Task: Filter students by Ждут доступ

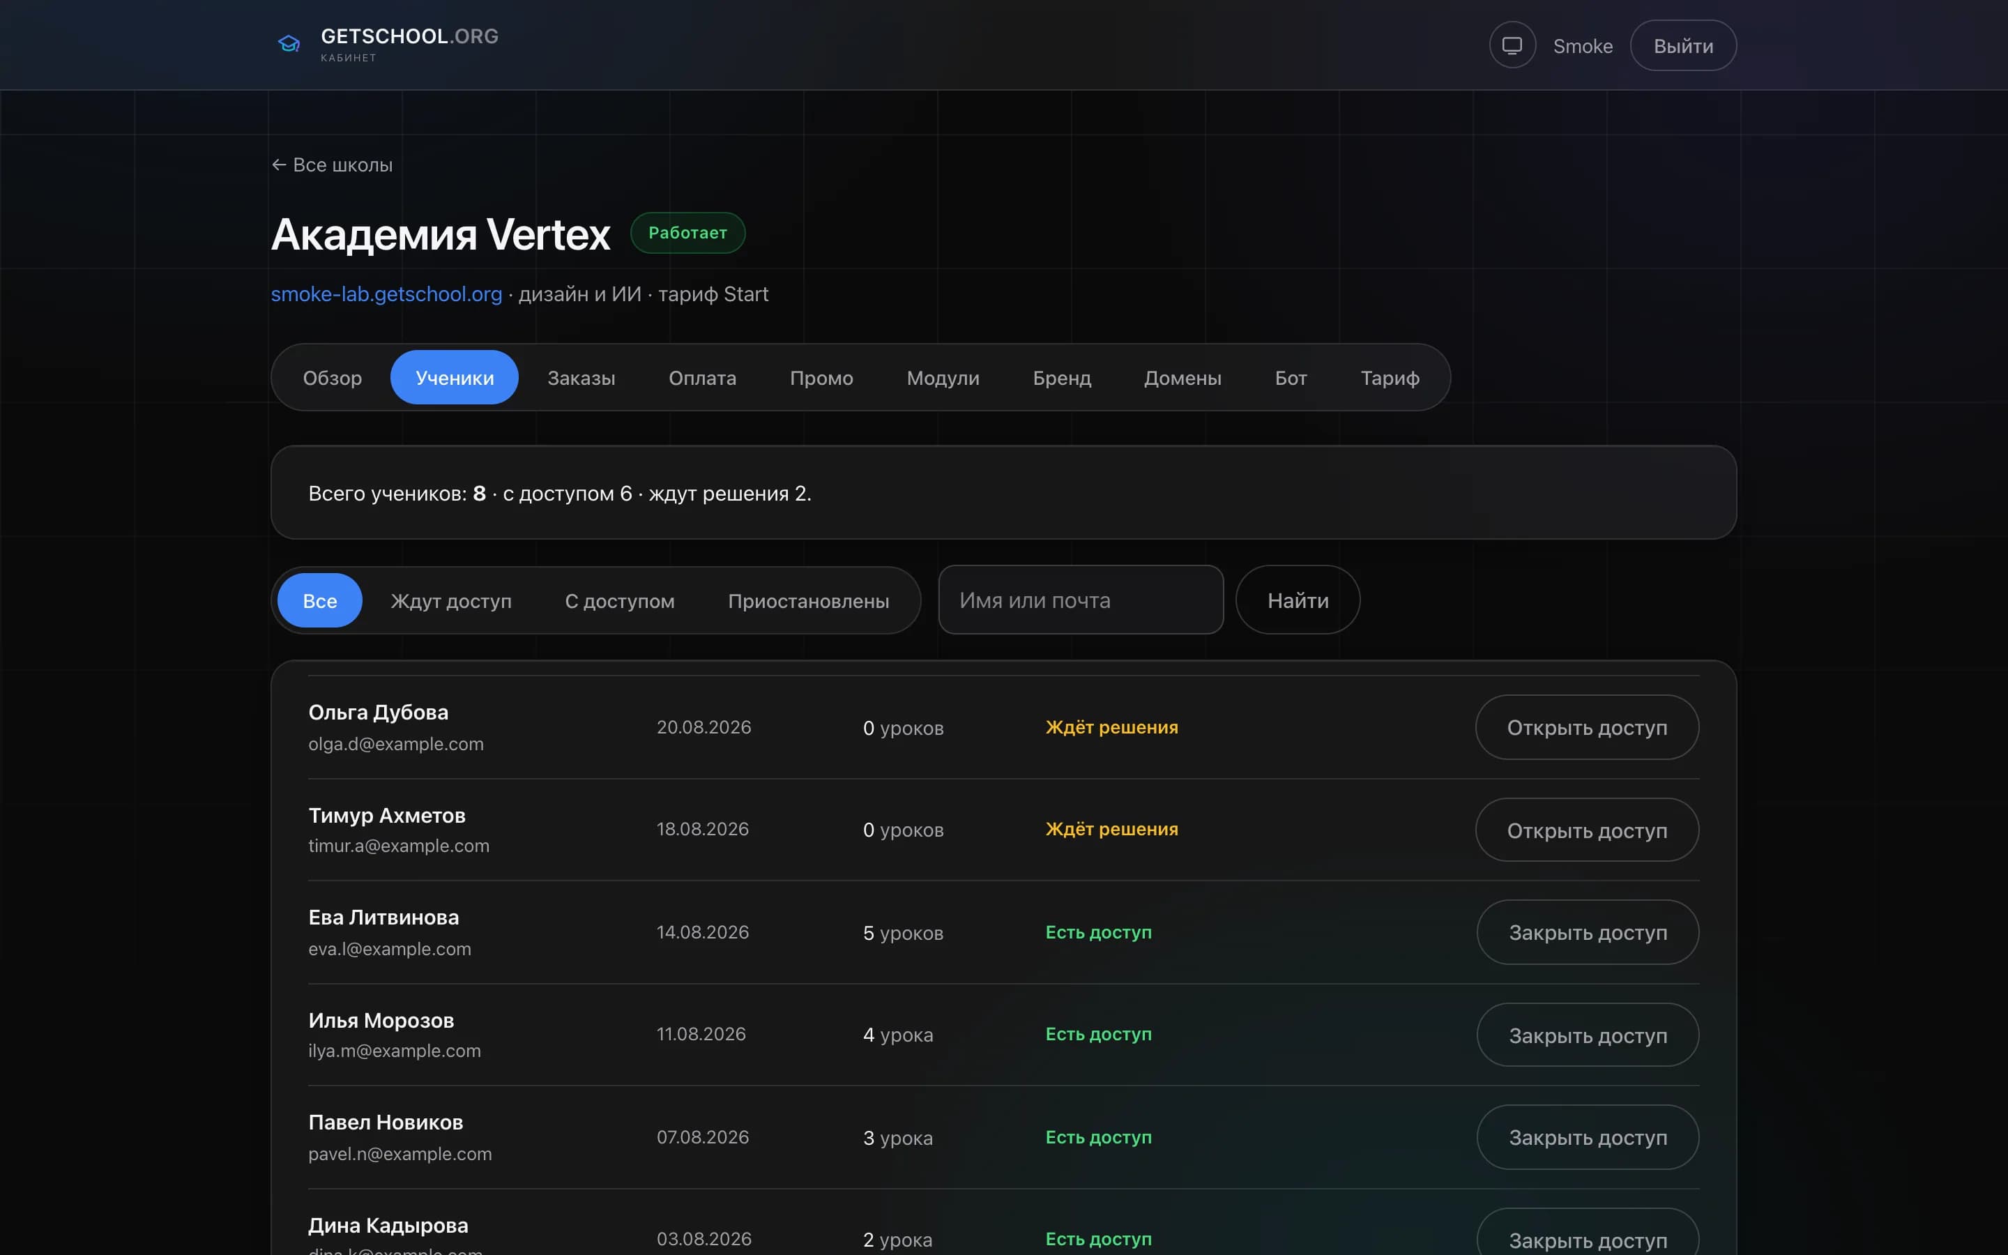Action: click(x=450, y=600)
